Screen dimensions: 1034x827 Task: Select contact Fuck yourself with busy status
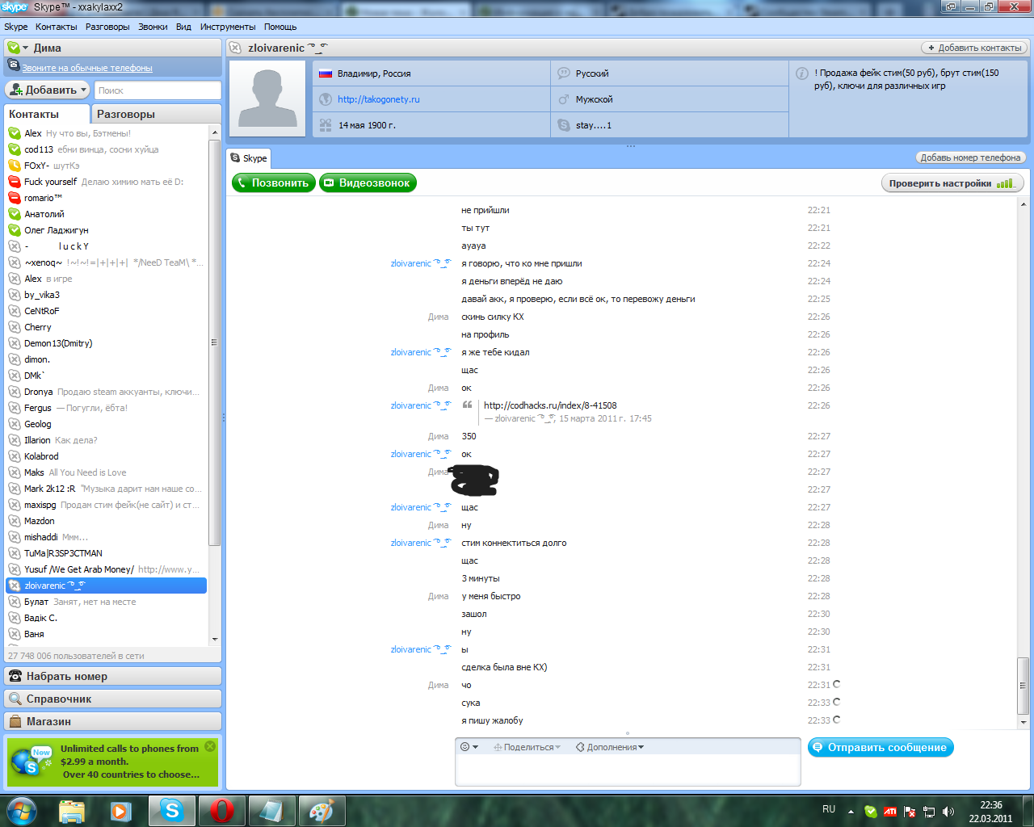pos(107,182)
